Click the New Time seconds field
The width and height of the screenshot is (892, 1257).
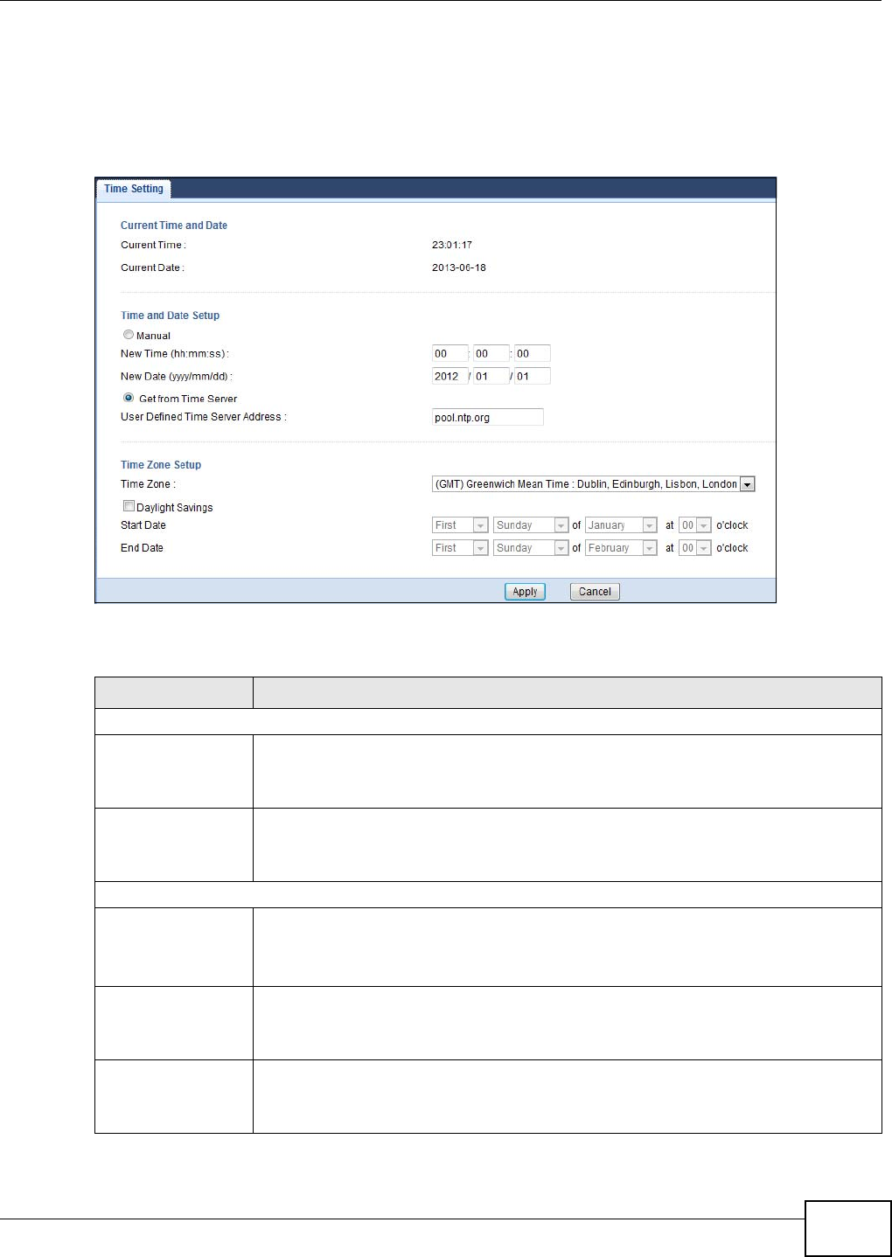point(532,353)
